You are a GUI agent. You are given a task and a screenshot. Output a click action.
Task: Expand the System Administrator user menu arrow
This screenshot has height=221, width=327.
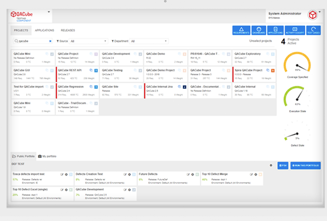319,12
